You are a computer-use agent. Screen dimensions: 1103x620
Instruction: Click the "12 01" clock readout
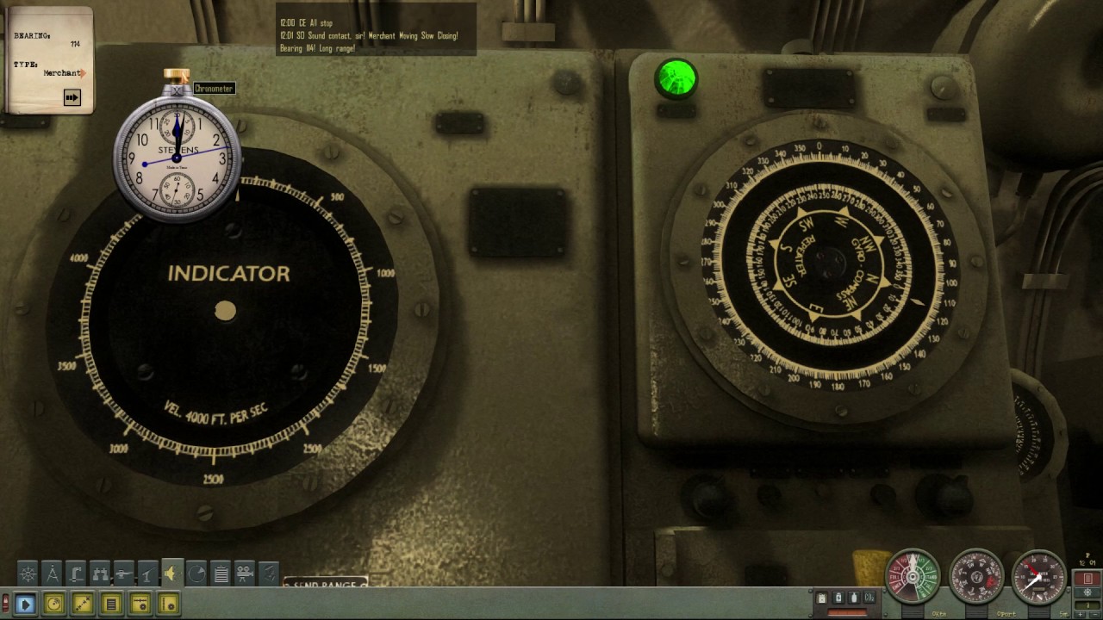1087,564
